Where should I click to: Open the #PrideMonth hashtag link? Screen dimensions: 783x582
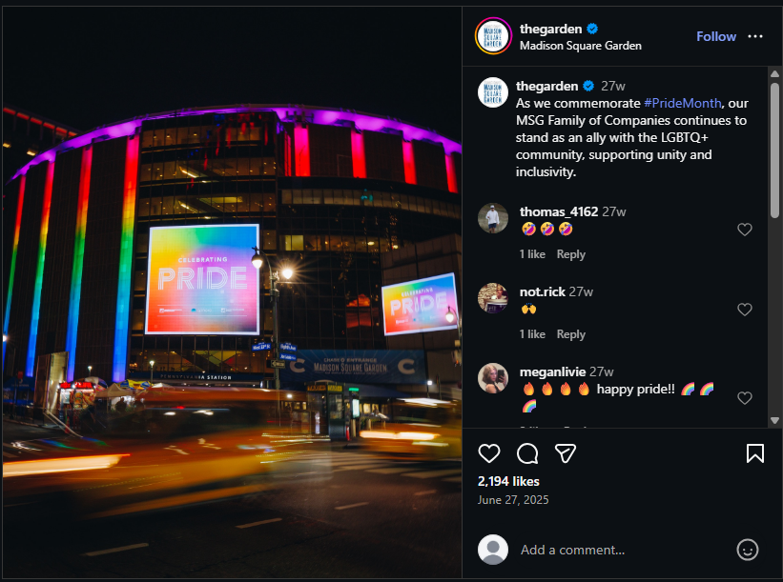tap(682, 103)
